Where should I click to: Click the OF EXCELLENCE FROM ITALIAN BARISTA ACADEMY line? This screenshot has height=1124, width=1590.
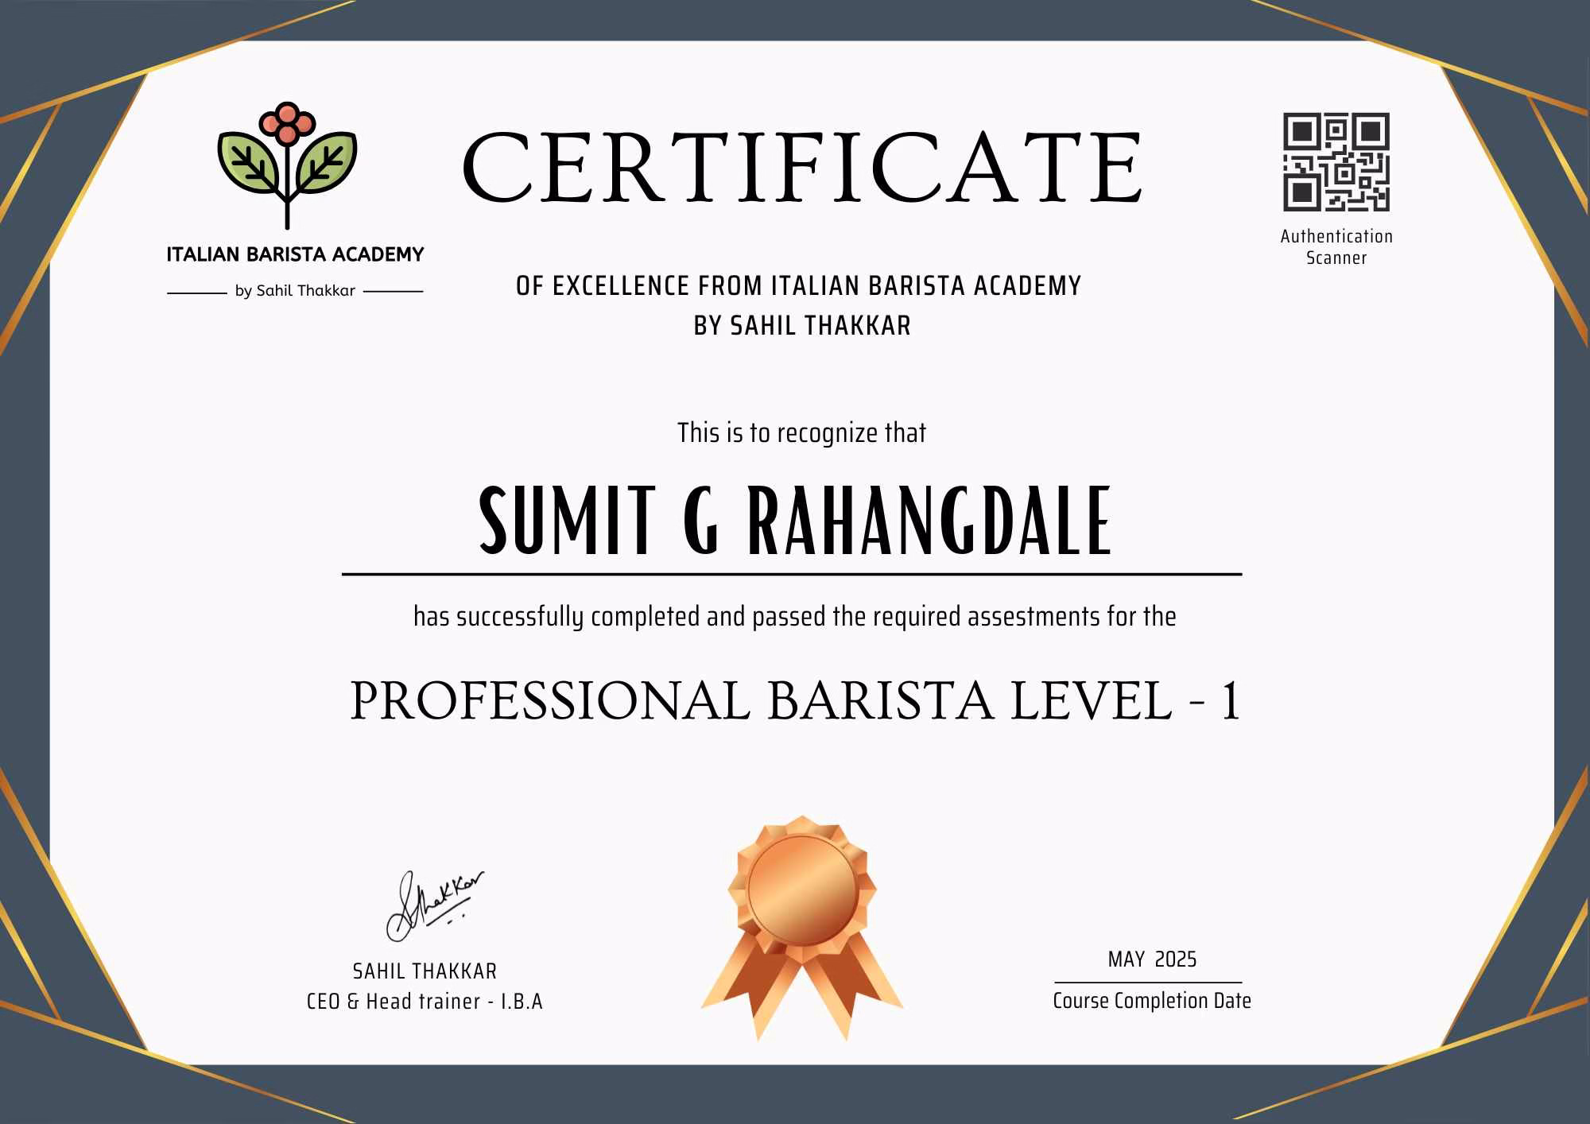(x=798, y=286)
